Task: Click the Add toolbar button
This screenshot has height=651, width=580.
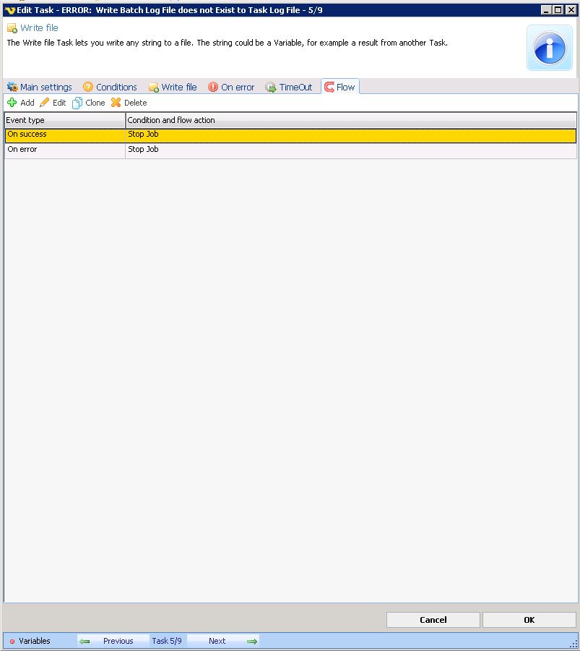Action: (21, 103)
